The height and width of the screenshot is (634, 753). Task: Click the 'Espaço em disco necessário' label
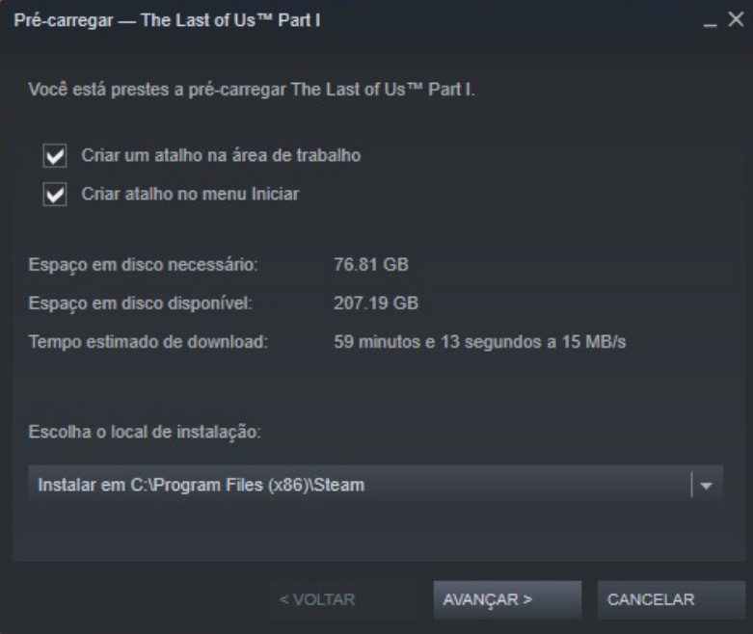pos(143,265)
